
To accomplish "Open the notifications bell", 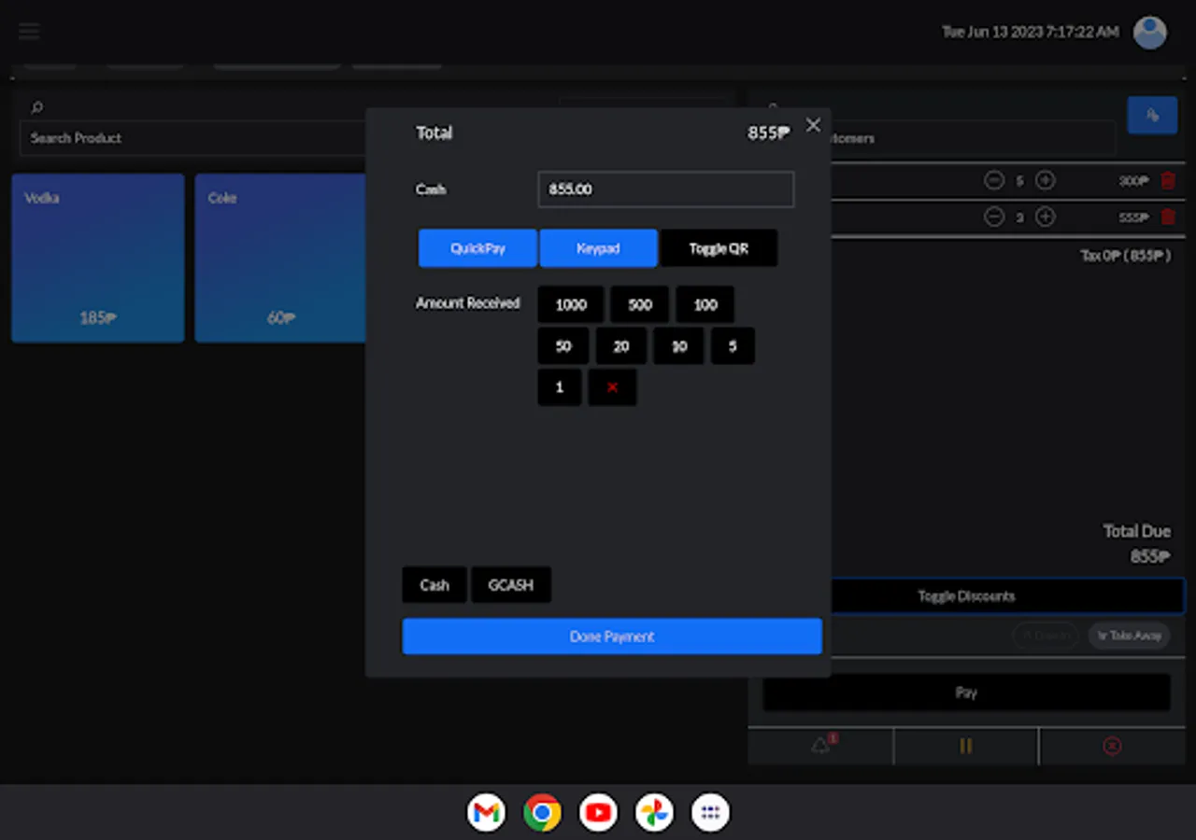I will (821, 746).
